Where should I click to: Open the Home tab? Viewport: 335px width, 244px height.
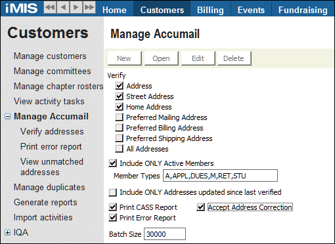tap(114, 10)
